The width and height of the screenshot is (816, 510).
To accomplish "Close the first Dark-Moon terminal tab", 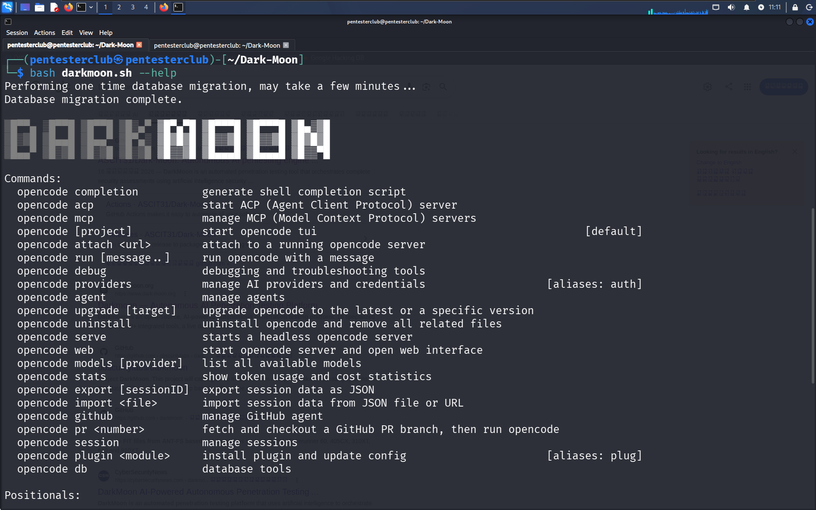I will click(139, 45).
